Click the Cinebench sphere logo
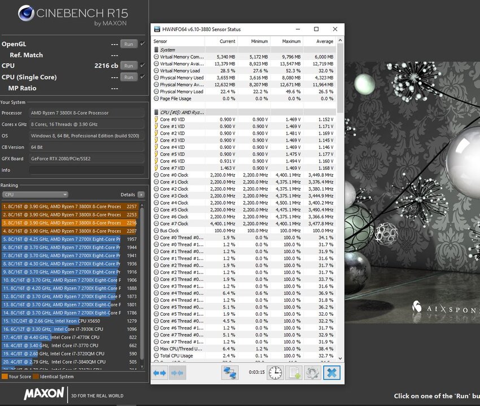480x406 pixels. pyautogui.click(x=26, y=13)
